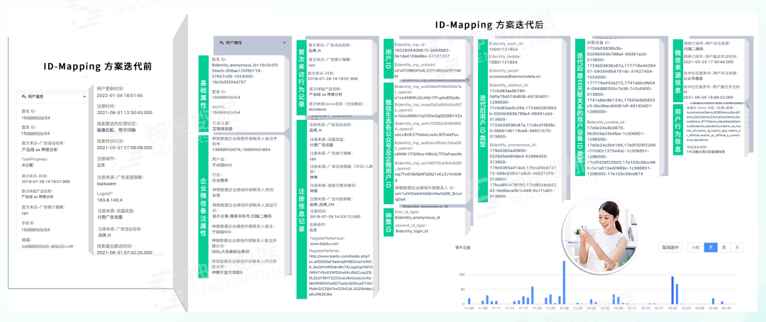The height and width of the screenshot is (322, 766).
Task: Click the 取消选中 button above the chart
Action: [670, 248]
